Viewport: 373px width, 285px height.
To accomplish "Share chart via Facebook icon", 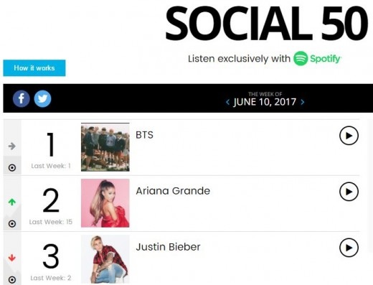I will [x=22, y=98].
